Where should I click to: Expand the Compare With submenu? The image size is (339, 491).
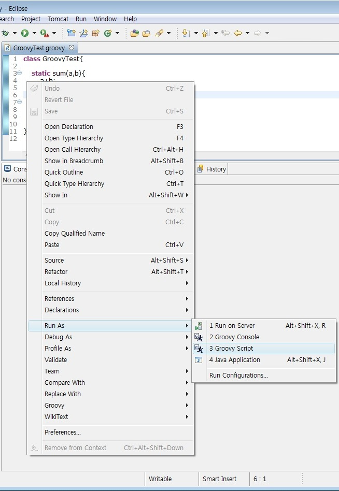click(110, 382)
